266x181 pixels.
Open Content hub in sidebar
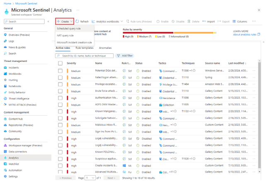pyautogui.click(x=16, y=119)
